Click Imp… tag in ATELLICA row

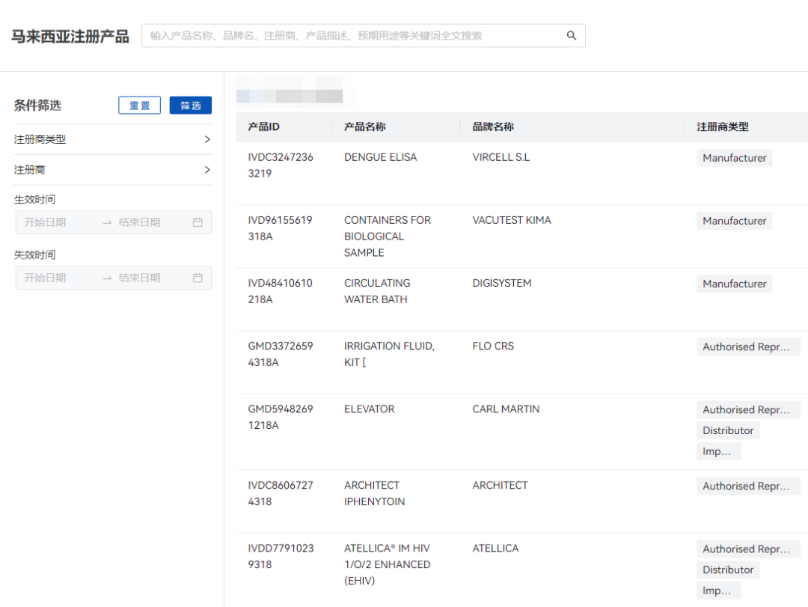pyautogui.click(x=719, y=591)
